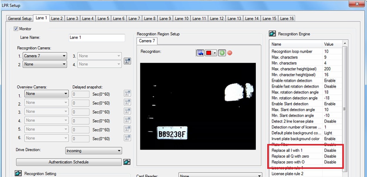367x177 pixels.
Task: Switch to the General Setup tab
Action: [x=20, y=18]
